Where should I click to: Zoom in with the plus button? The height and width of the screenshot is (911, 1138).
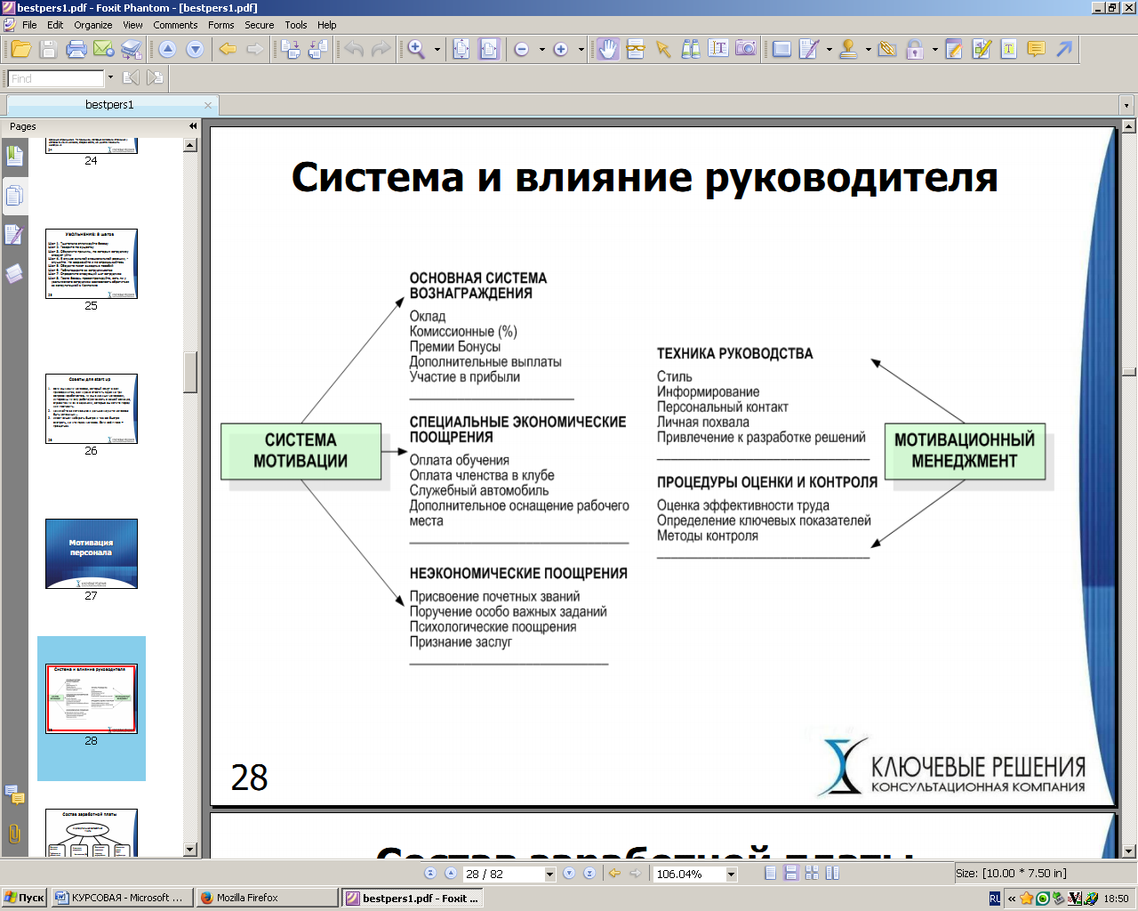click(561, 50)
